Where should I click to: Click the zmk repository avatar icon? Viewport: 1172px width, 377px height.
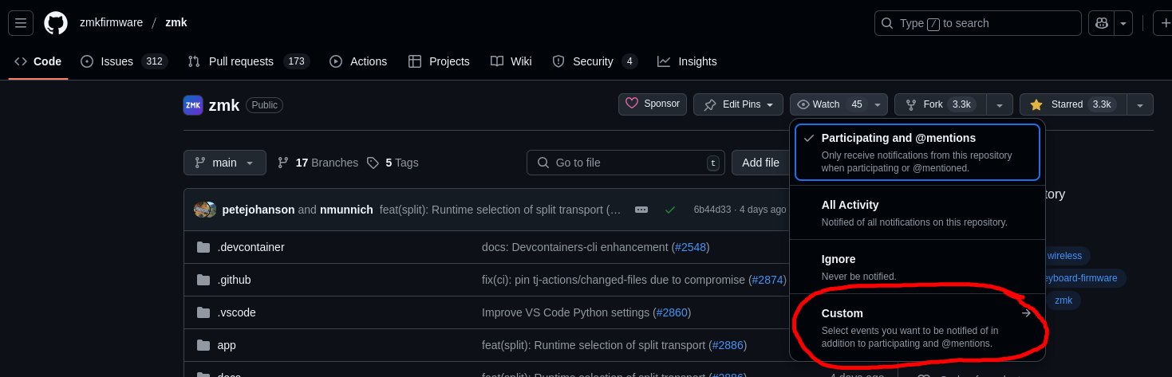(x=192, y=105)
